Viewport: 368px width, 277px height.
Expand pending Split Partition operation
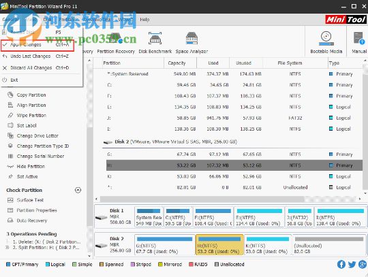pyautogui.click(x=7, y=248)
